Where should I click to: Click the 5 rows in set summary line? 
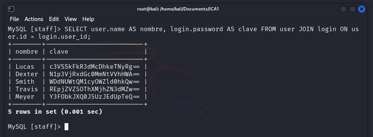tap(55, 112)
